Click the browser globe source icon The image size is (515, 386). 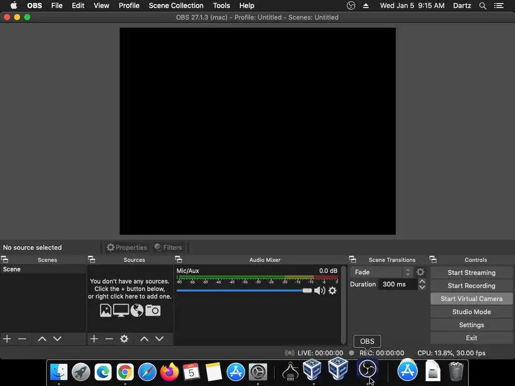click(x=137, y=310)
